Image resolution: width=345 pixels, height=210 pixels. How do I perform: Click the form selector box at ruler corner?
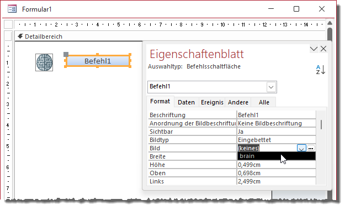click(x=8, y=24)
